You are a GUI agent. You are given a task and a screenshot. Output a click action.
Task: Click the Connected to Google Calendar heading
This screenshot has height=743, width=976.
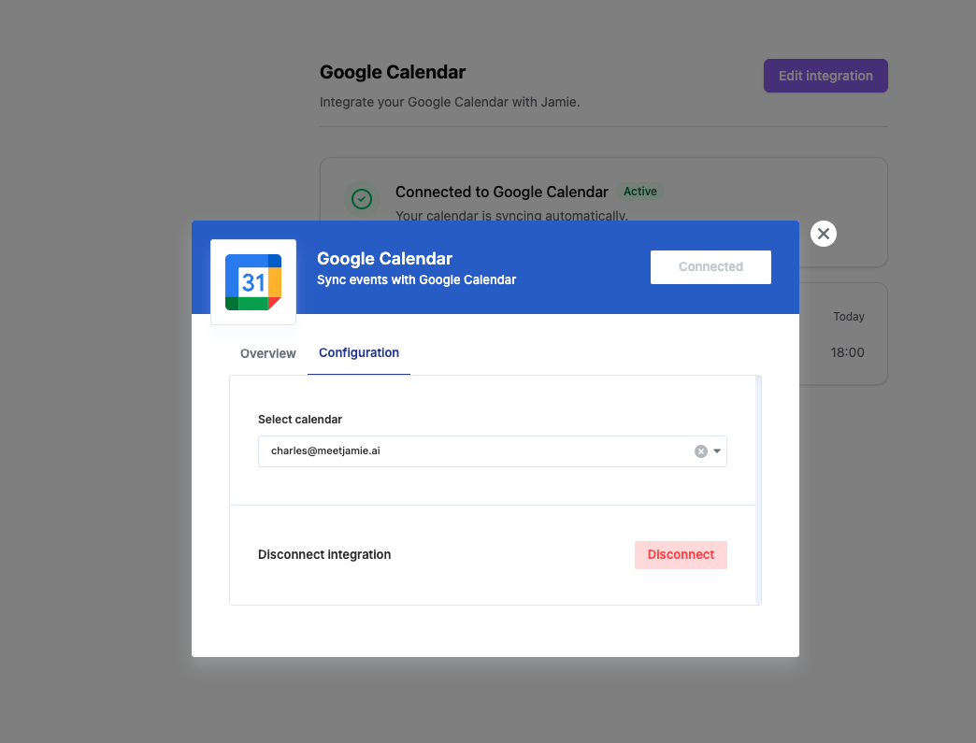click(x=502, y=192)
